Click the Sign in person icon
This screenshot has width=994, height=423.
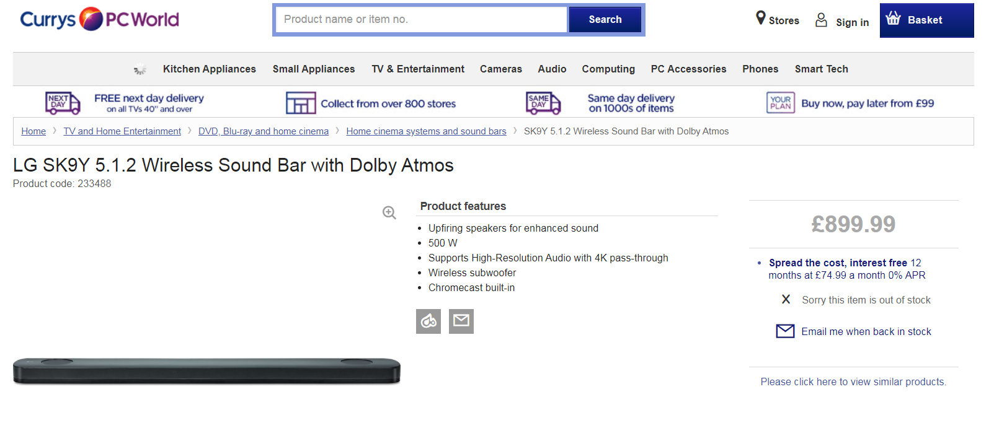(x=821, y=20)
